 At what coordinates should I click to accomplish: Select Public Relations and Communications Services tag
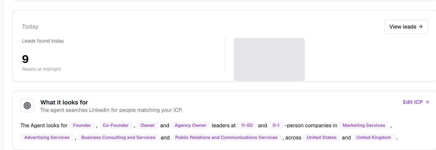tap(226, 137)
